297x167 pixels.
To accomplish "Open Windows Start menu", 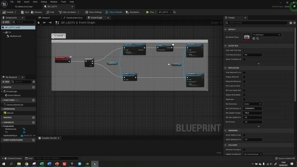I will pos(4,164).
